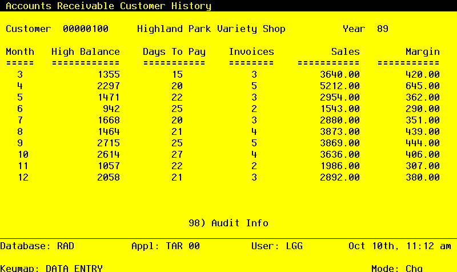Screen dimensions: 457x272
Task: Click sales amount 1986.00
Action: (340, 166)
